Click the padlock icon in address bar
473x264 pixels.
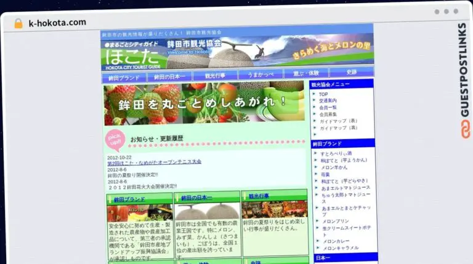point(18,23)
